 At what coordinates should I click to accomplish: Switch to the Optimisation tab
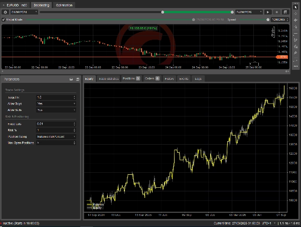click(x=64, y=5)
